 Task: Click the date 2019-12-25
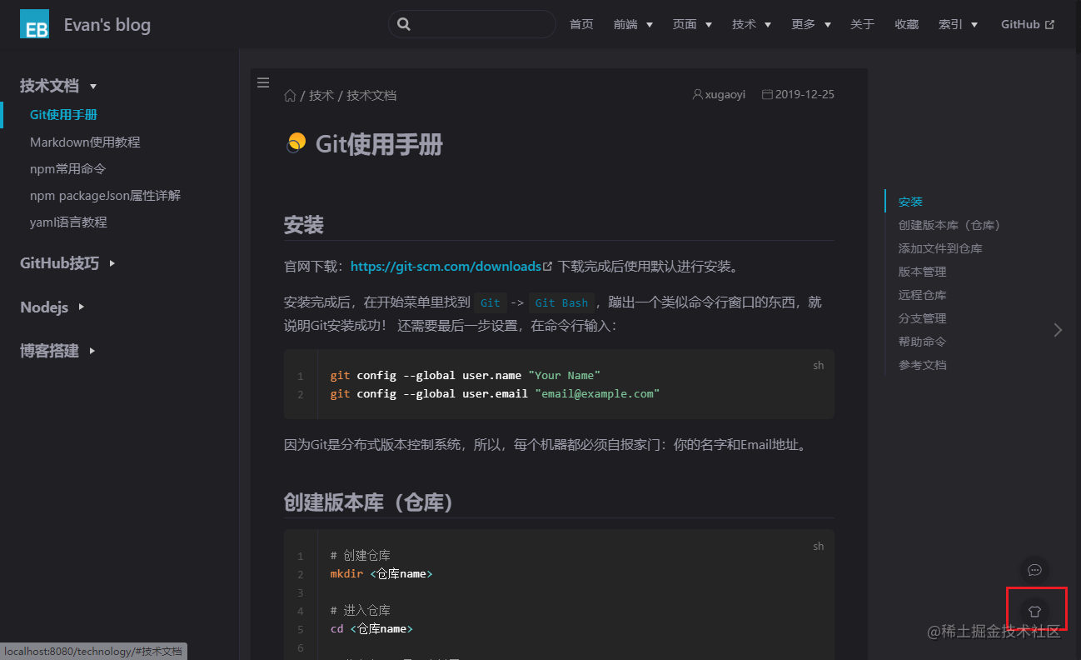click(805, 94)
